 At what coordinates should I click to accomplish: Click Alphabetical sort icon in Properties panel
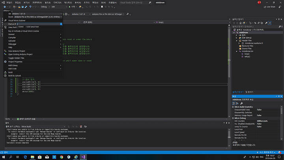pyautogui.click(x=237, y=104)
